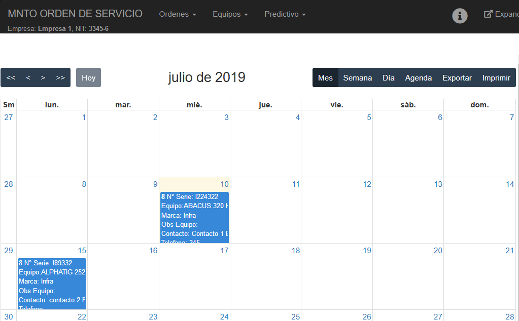Open the ALPHATIG 252 event on July 15

52,283
